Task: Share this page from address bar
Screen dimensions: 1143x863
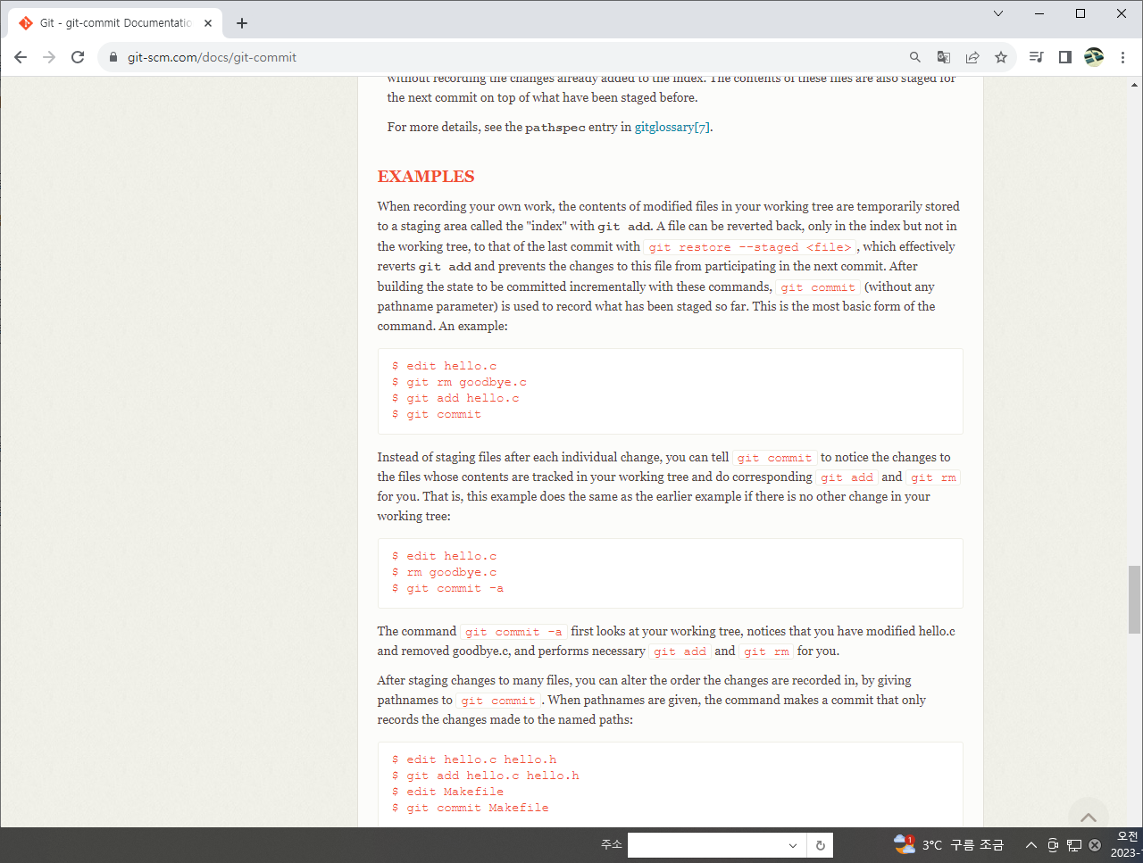Action: (x=972, y=57)
